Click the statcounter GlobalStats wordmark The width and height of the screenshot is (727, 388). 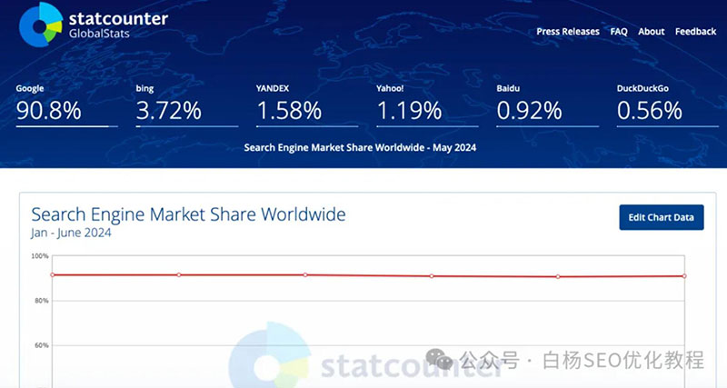[x=118, y=25]
